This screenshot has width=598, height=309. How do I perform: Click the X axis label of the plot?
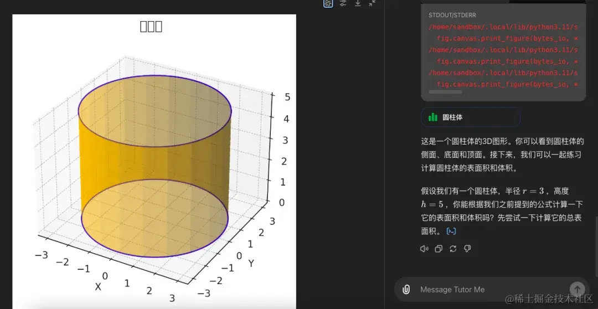[98, 287]
